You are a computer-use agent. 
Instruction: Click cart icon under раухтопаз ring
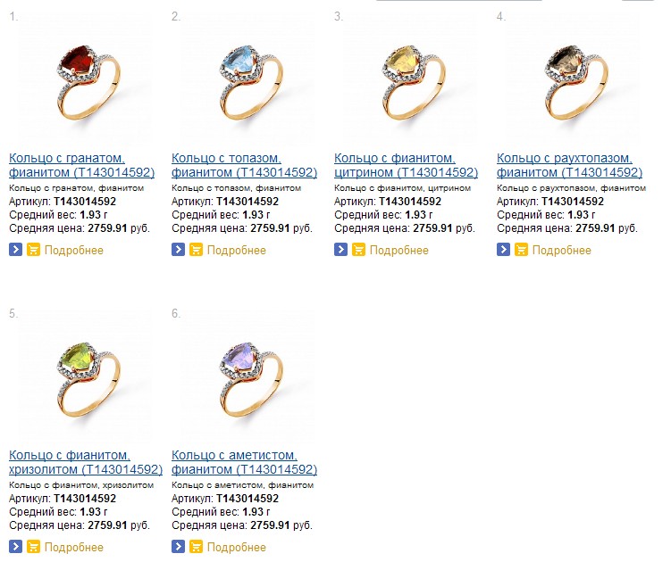pyautogui.click(x=521, y=250)
